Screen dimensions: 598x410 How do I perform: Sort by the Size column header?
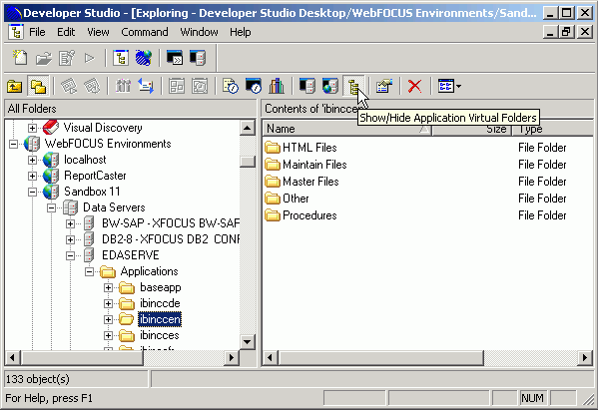pyautogui.click(x=471, y=129)
